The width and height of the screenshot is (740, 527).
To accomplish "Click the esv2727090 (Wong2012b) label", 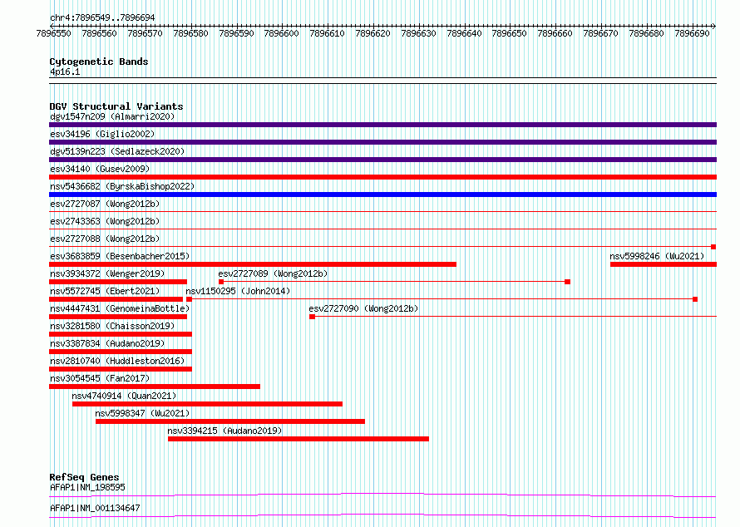I will [364, 308].
